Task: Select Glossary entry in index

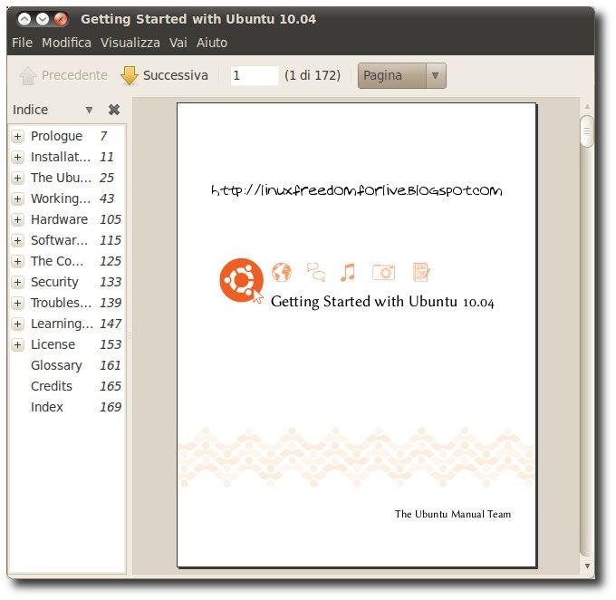Action: tap(56, 365)
